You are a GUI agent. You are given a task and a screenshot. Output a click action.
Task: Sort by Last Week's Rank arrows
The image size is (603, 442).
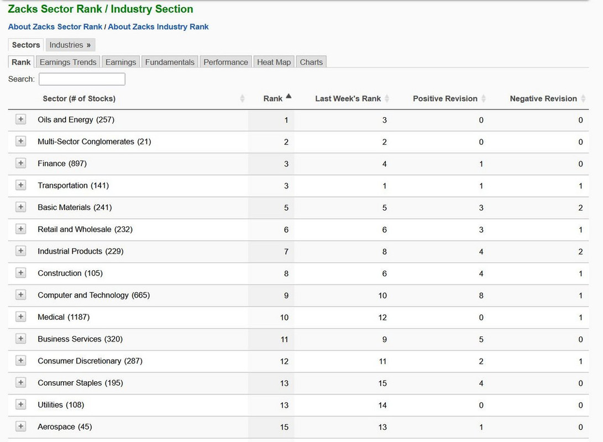pos(387,99)
